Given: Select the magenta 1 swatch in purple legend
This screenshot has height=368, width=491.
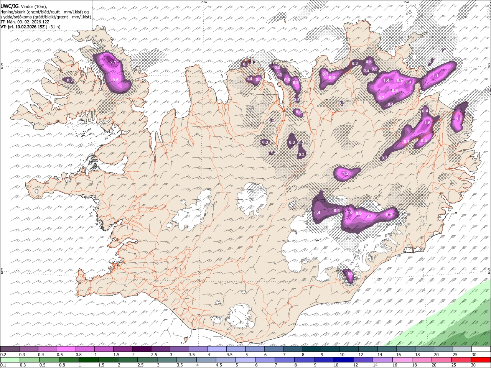Looking at the screenshot, I should coord(104,349).
